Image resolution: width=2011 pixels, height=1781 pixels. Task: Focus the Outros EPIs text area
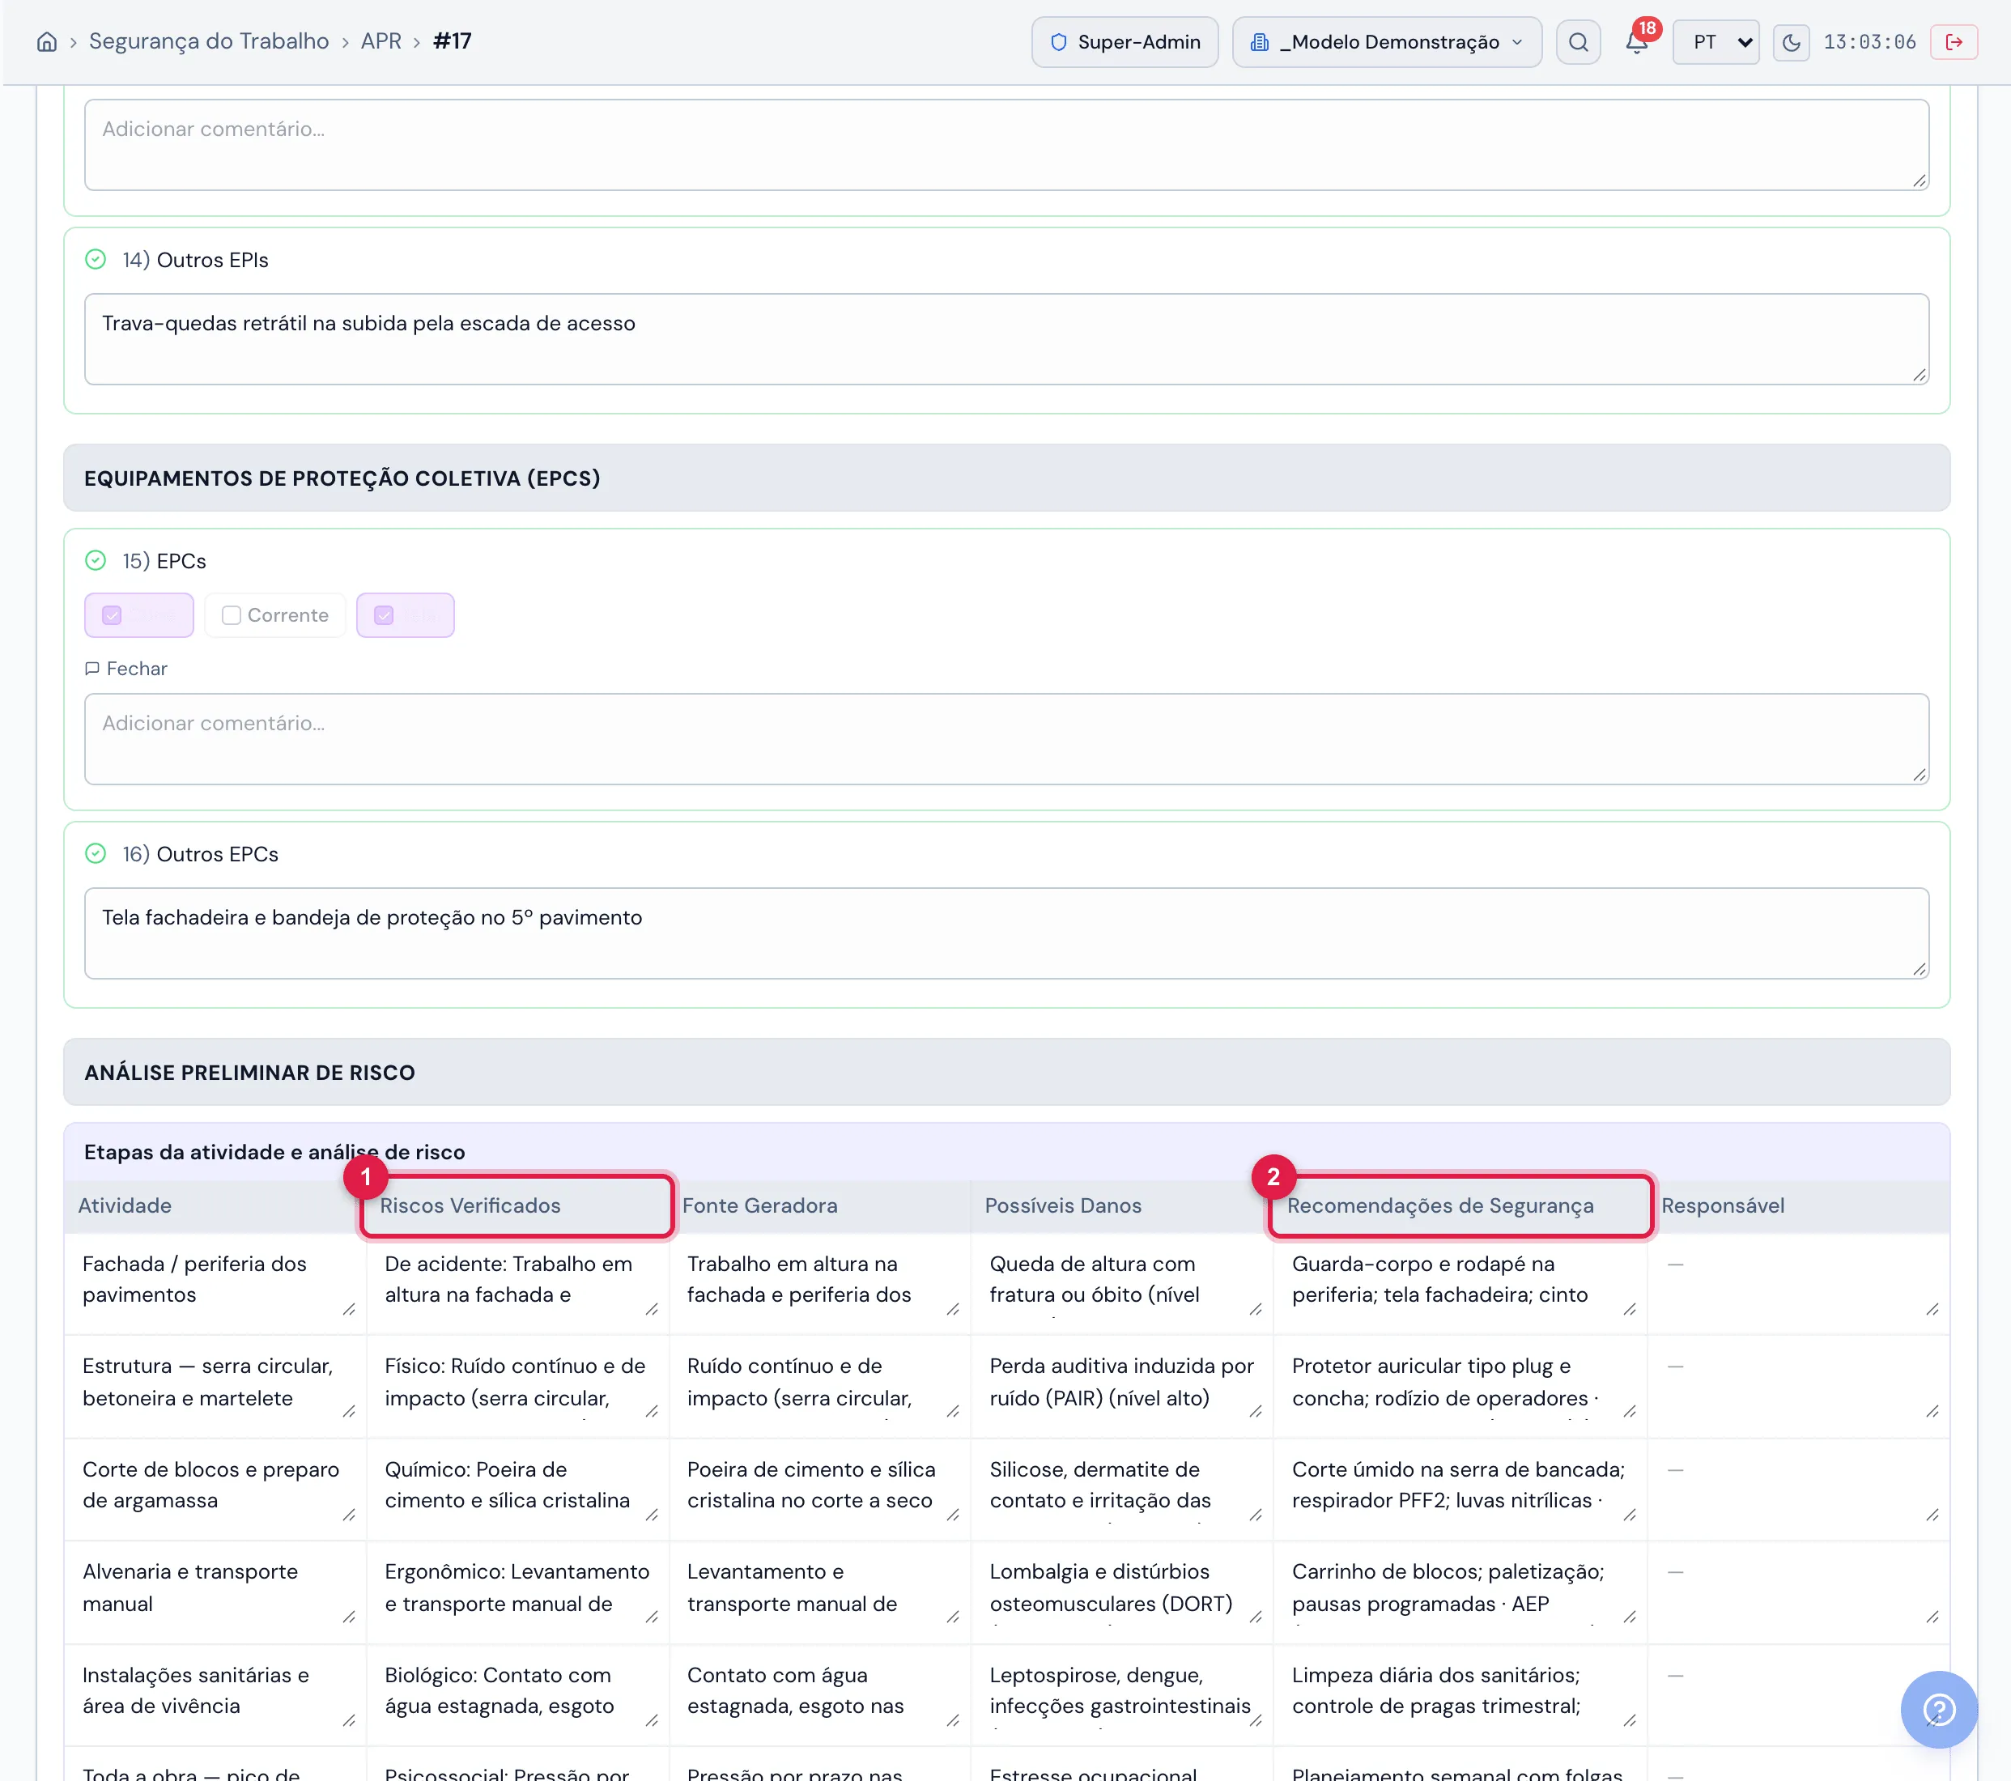(1005, 339)
